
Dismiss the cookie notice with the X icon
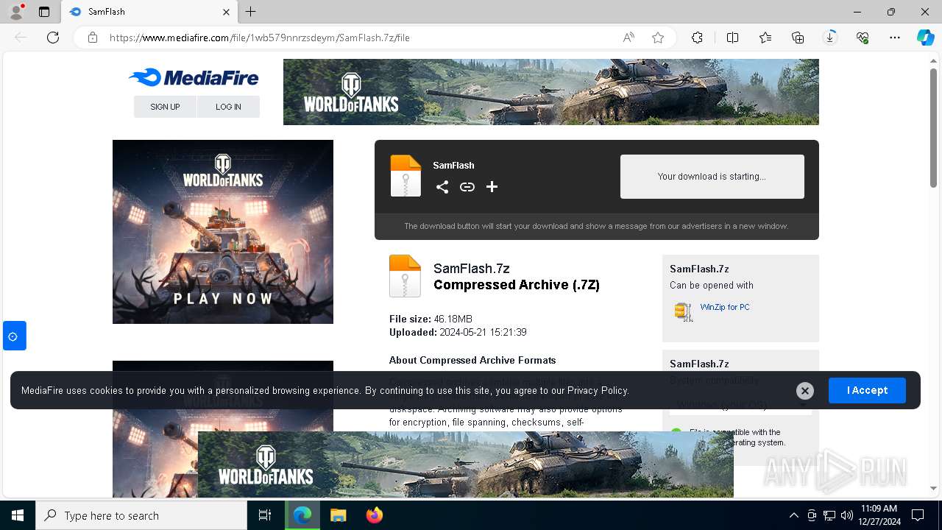[x=805, y=391]
